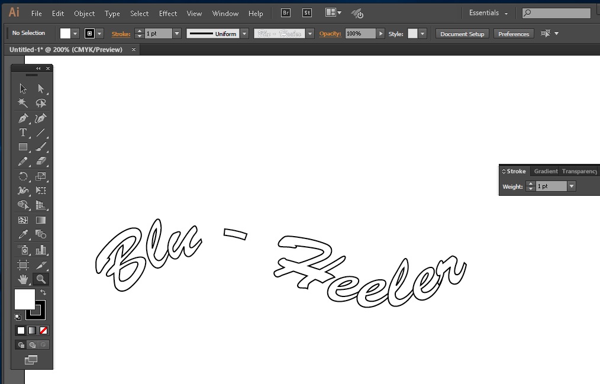Screen dimensions: 600x384
Task: Pick the Magic Wand tool
Action: click(23, 104)
